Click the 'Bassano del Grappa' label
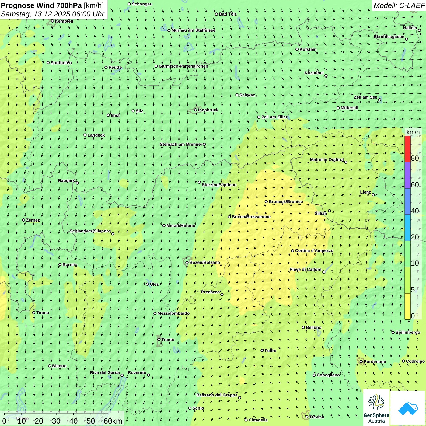 (x=217, y=395)
